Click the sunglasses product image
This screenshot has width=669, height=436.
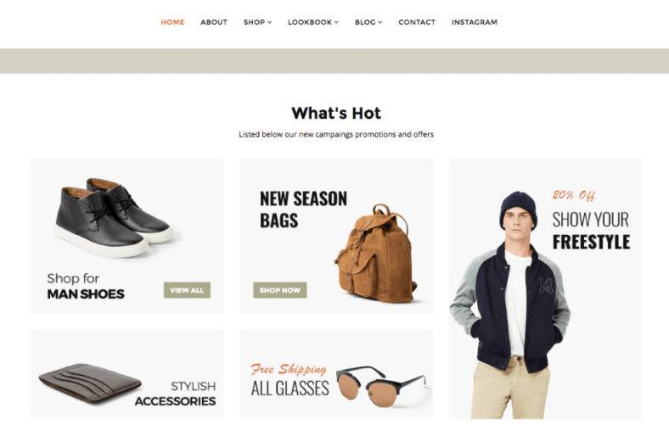click(382, 387)
